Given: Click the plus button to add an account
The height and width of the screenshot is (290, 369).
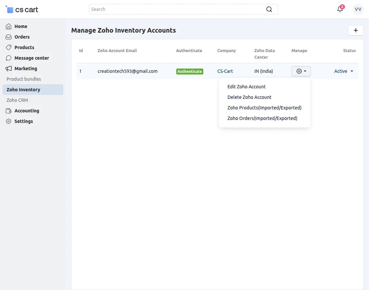Looking at the screenshot, I should (355, 30).
